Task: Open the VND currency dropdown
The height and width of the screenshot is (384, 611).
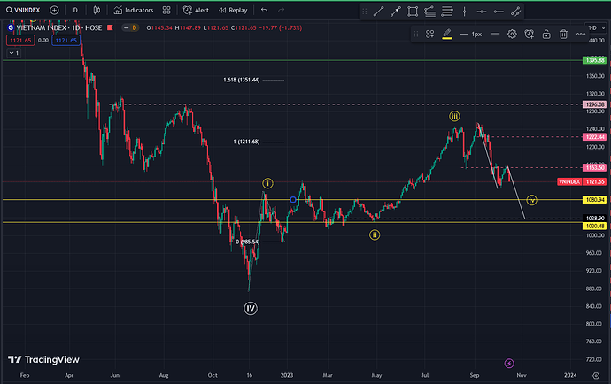Action: (x=597, y=28)
